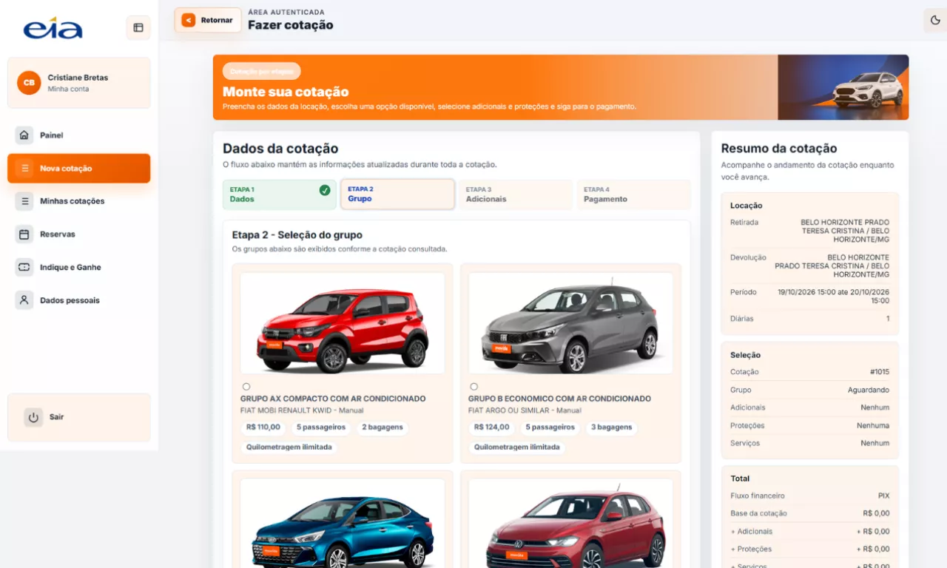Click the Dados pessoais person icon
947x568 pixels.
(x=24, y=300)
